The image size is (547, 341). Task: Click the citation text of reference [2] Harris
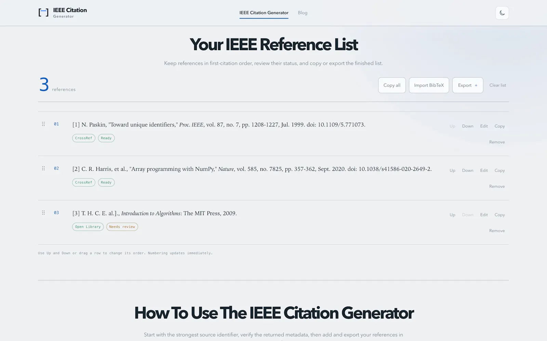pos(252,169)
